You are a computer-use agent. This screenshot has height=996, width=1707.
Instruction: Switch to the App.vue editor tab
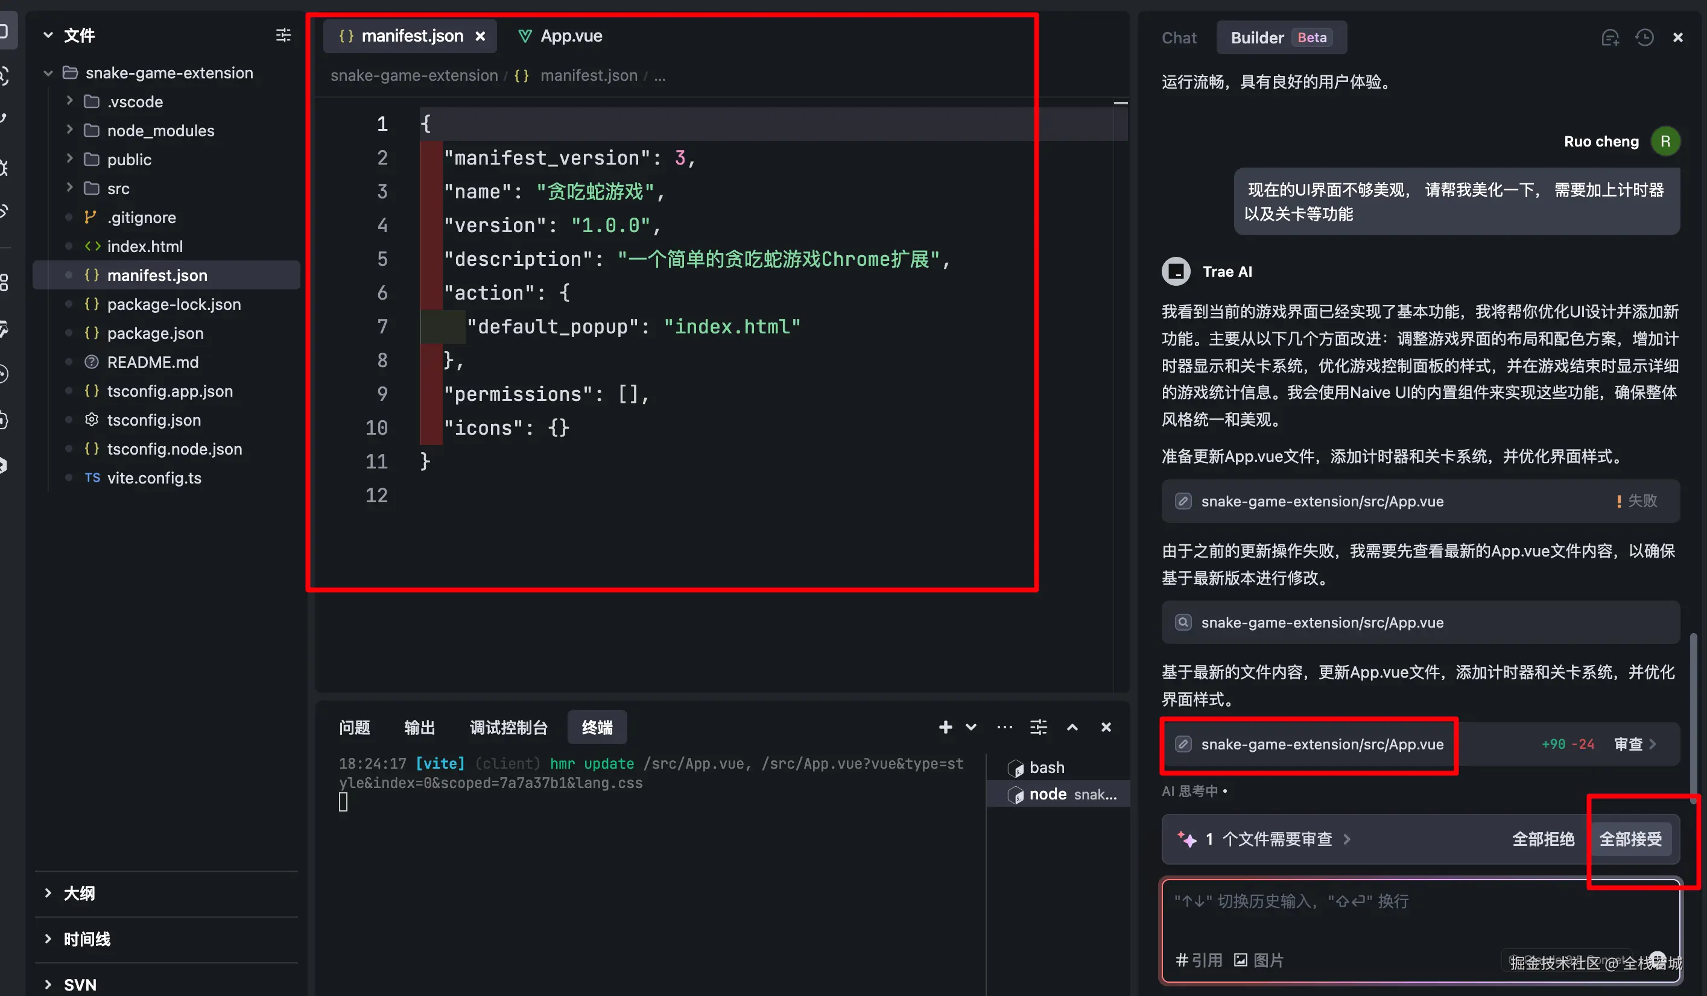(x=571, y=36)
